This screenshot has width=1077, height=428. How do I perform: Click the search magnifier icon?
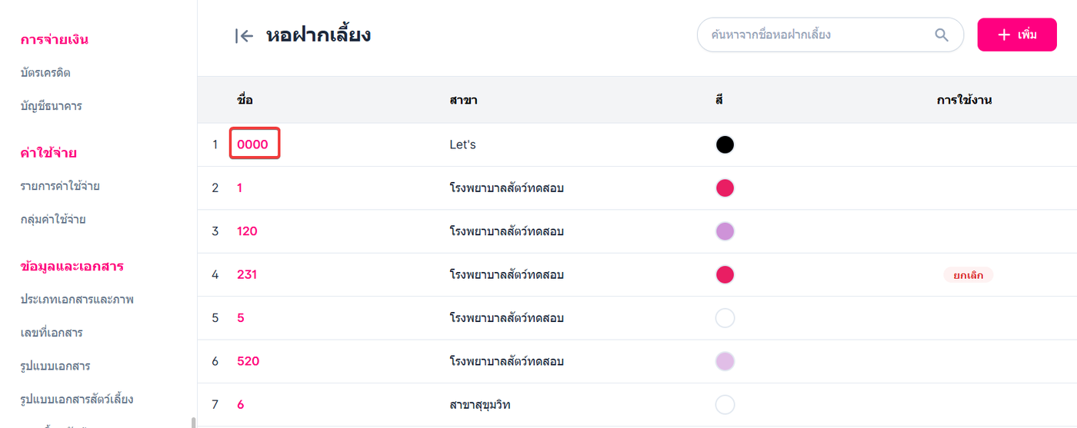(x=942, y=35)
